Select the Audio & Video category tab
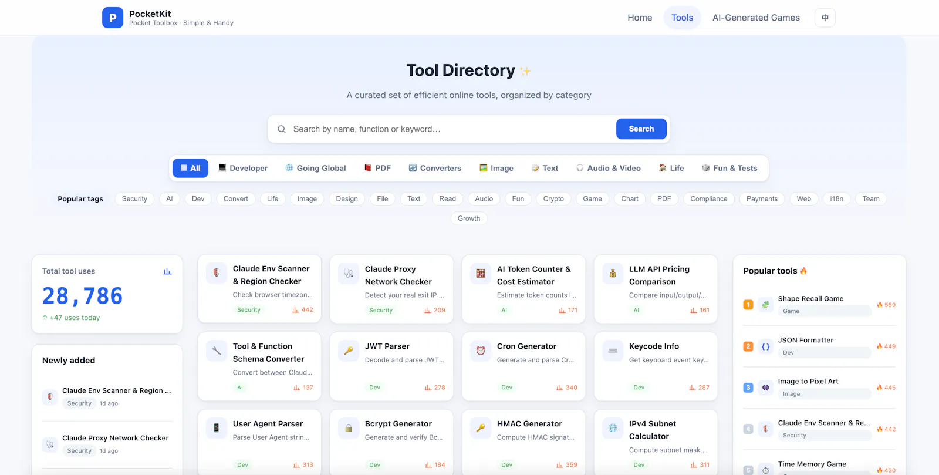The width and height of the screenshot is (939, 475). [609, 168]
